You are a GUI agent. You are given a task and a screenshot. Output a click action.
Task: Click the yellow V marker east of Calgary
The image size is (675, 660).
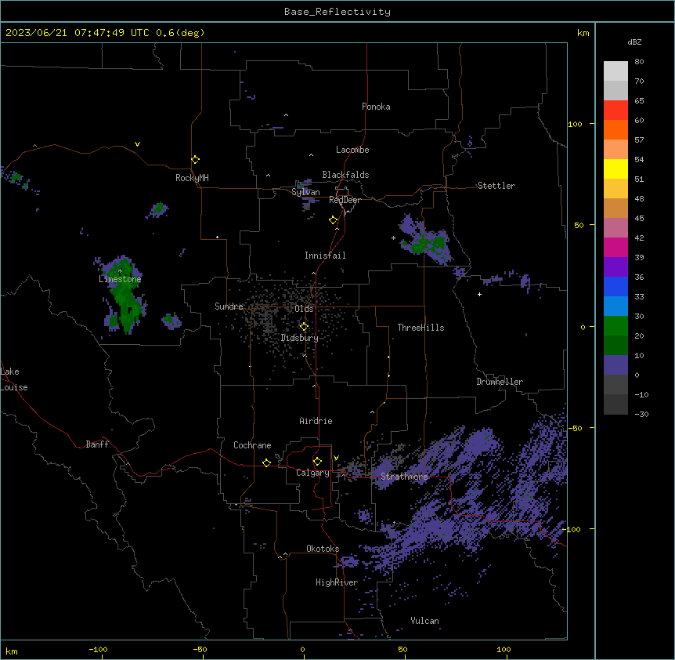(x=336, y=458)
